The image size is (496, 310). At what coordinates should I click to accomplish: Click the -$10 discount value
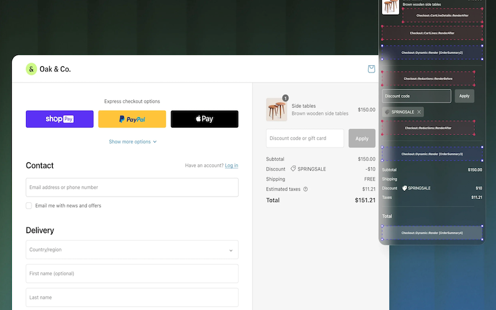pyautogui.click(x=370, y=169)
